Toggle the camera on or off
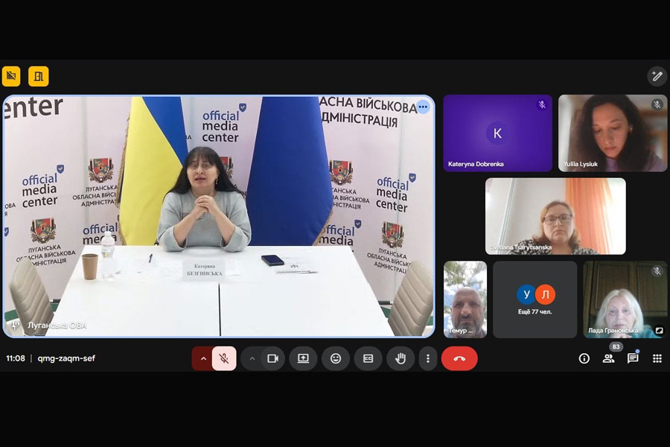The image size is (670, 447). tap(272, 358)
